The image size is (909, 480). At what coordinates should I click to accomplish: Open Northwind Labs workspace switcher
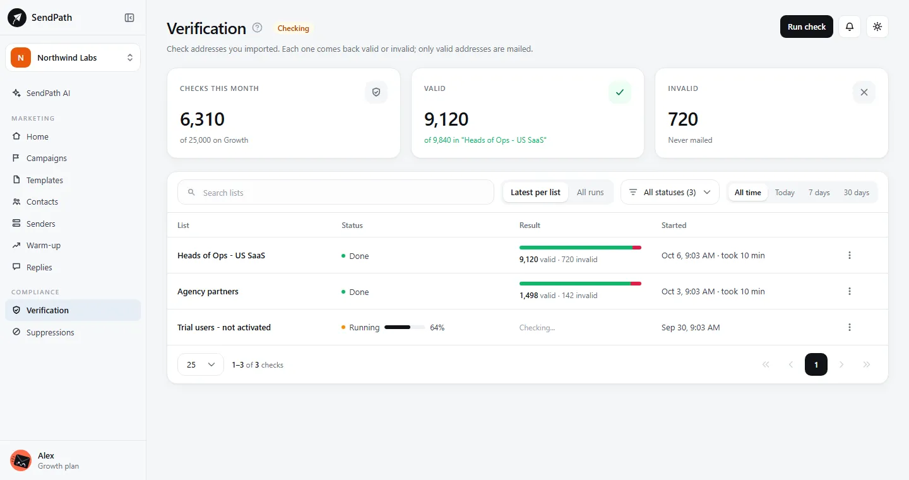click(x=73, y=57)
